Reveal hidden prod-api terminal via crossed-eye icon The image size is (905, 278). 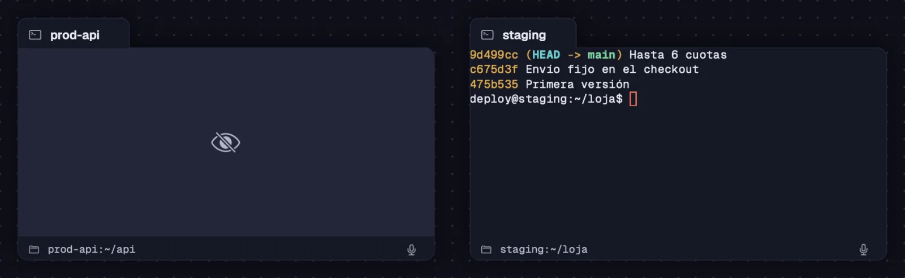tap(226, 142)
